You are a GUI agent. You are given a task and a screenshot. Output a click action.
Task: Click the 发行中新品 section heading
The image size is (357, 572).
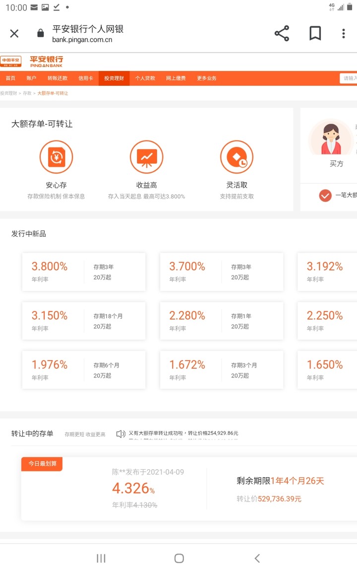[x=29, y=234]
